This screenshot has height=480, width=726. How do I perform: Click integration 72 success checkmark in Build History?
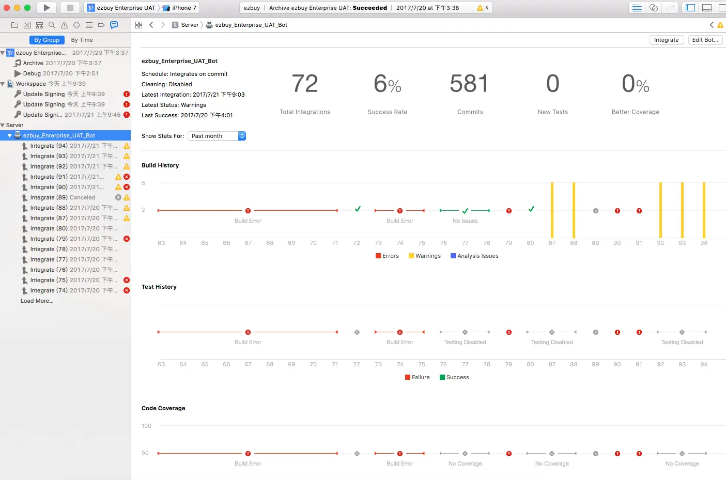click(358, 209)
